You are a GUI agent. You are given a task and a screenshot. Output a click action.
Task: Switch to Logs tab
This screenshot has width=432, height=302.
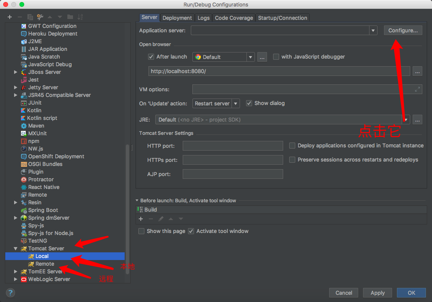pyautogui.click(x=204, y=18)
